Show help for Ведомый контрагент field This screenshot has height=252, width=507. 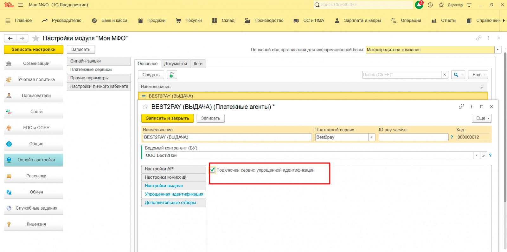click(490, 155)
